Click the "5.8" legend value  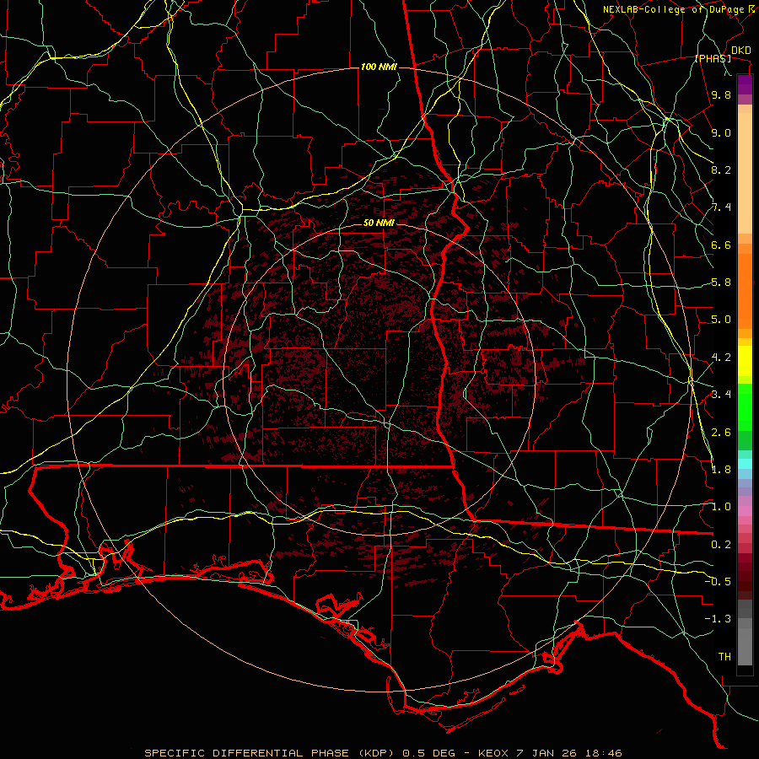pyautogui.click(x=721, y=283)
